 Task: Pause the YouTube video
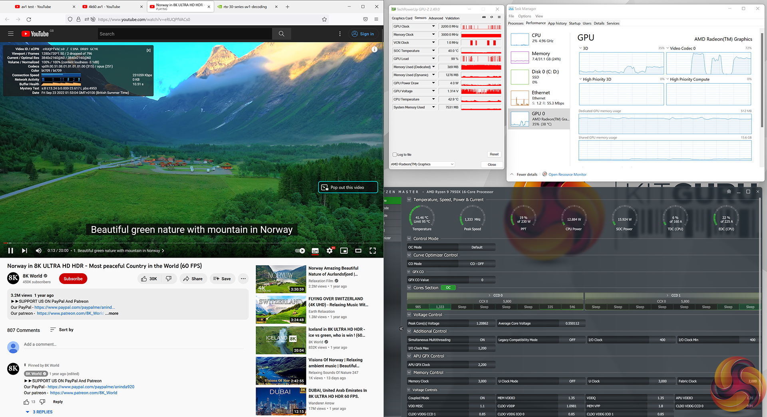[11, 251]
